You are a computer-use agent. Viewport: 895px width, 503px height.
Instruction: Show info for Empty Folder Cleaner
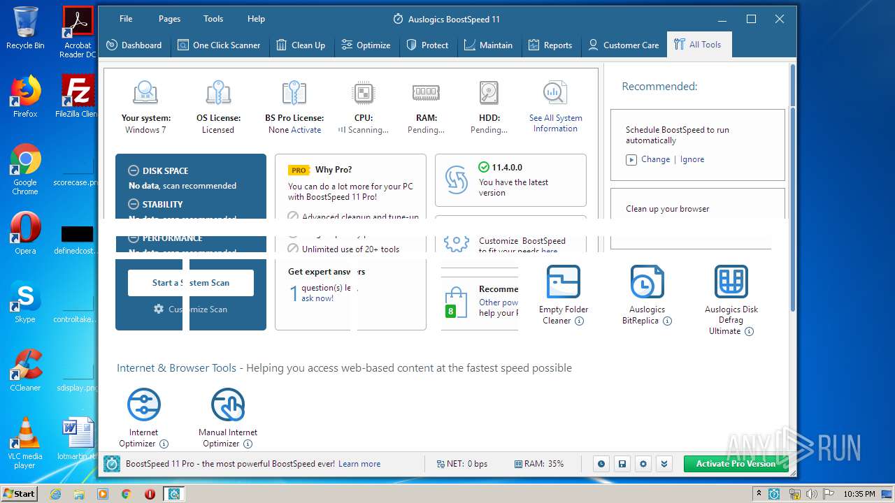pos(579,321)
